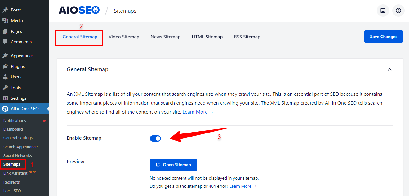
Task: Open the All in One SEO menu
Action: coord(24,109)
